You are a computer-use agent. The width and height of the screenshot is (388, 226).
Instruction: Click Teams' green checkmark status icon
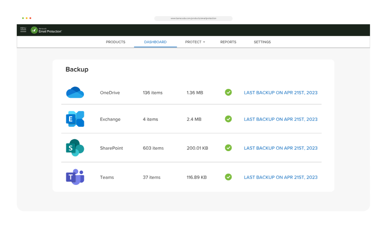pyautogui.click(x=228, y=177)
